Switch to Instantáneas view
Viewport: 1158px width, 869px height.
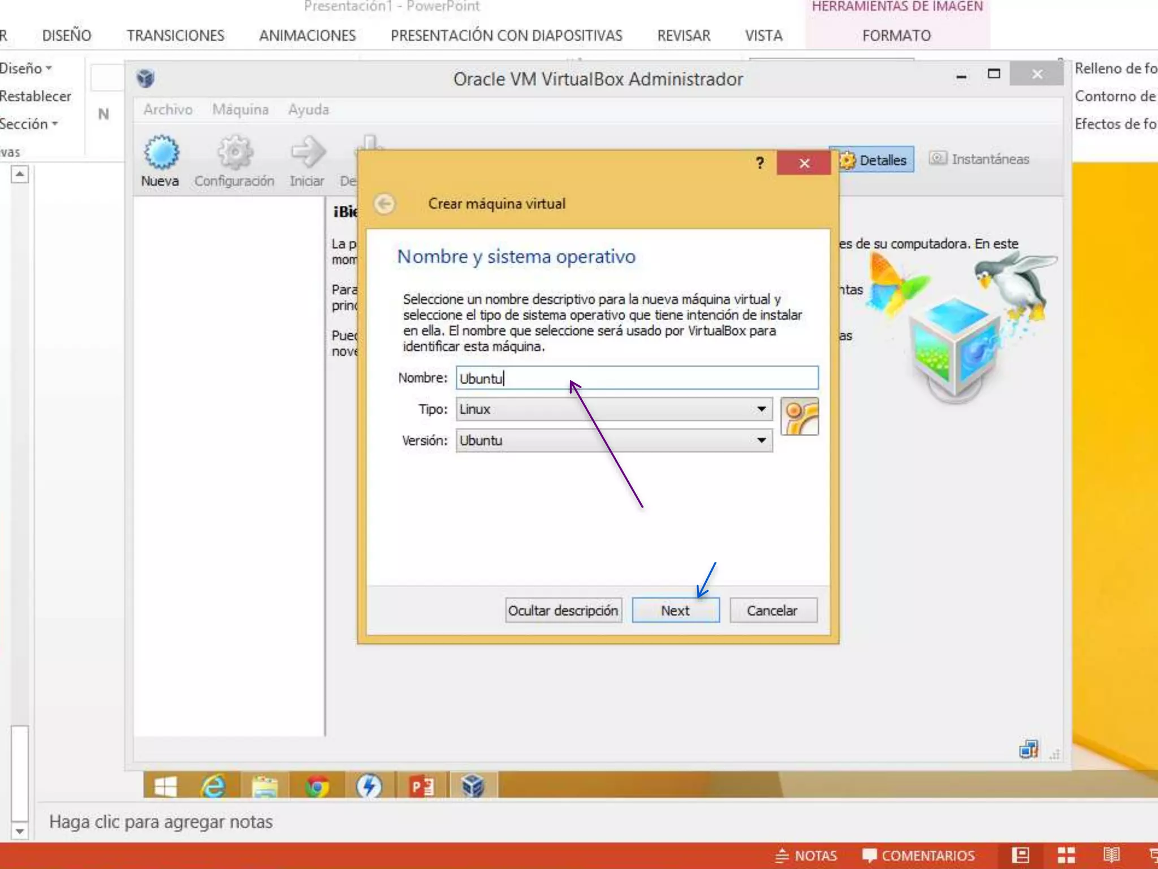(979, 160)
